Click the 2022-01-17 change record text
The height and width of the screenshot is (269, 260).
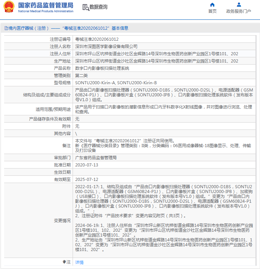pyautogui.click(x=164, y=201)
